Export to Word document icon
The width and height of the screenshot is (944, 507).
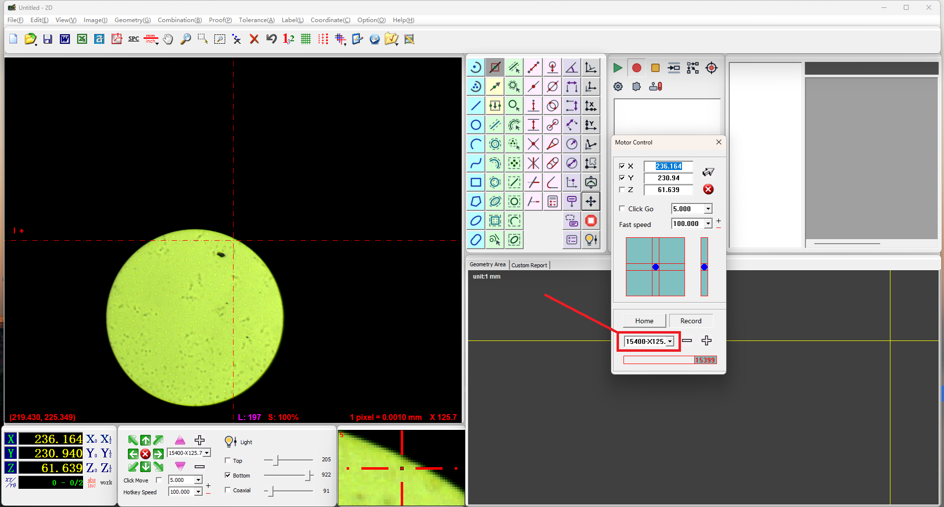[65, 39]
